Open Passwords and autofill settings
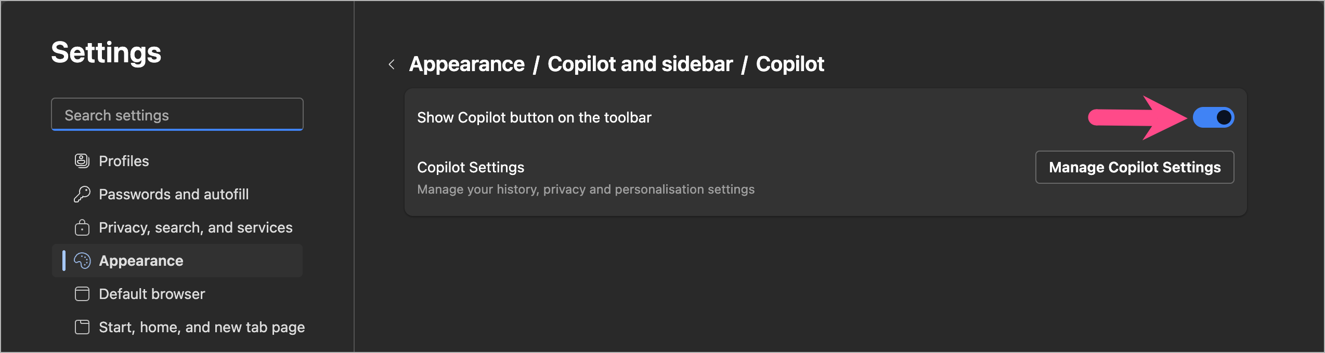Image resolution: width=1325 pixels, height=353 pixels. pos(174,194)
